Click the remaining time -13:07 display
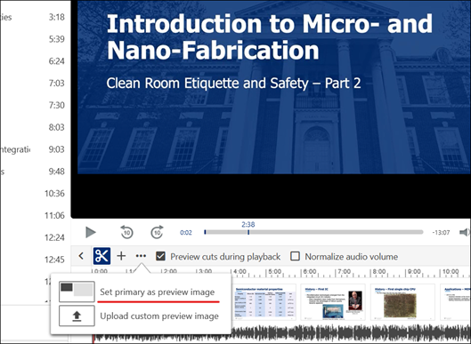The height and width of the screenshot is (344, 471). tap(441, 232)
